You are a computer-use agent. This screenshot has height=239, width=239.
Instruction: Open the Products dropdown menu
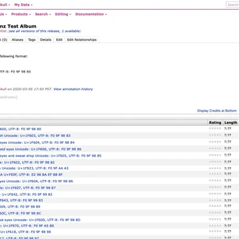pos(21,14)
